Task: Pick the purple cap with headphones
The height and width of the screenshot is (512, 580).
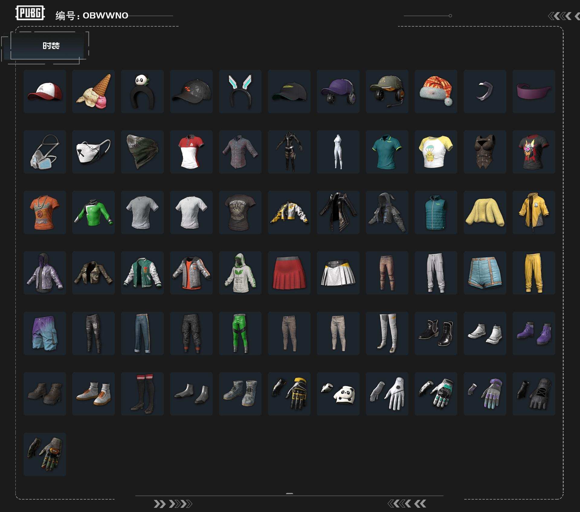Action: pyautogui.click(x=338, y=91)
